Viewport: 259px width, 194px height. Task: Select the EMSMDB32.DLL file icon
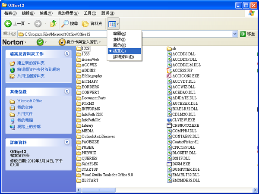169,180
